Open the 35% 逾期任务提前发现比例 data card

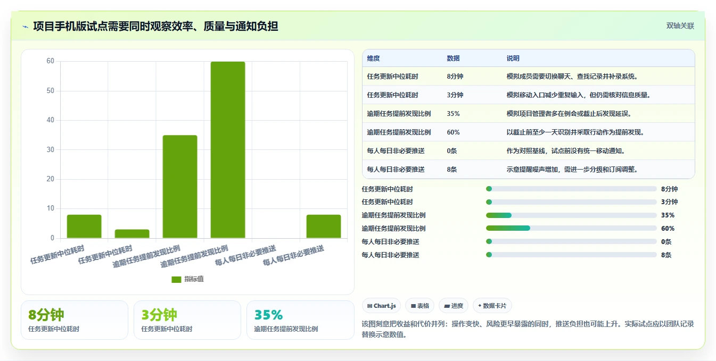point(301,320)
